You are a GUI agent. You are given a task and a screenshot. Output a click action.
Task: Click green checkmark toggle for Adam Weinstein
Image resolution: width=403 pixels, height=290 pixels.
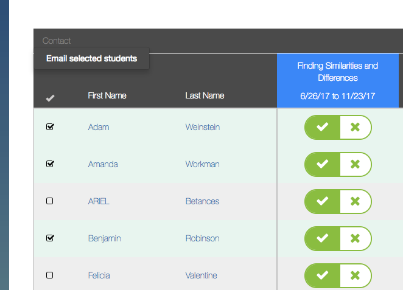pos(323,127)
